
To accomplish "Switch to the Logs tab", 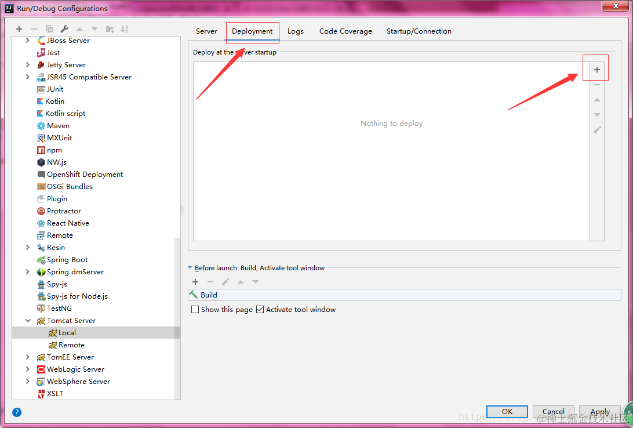I will point(296,31).
